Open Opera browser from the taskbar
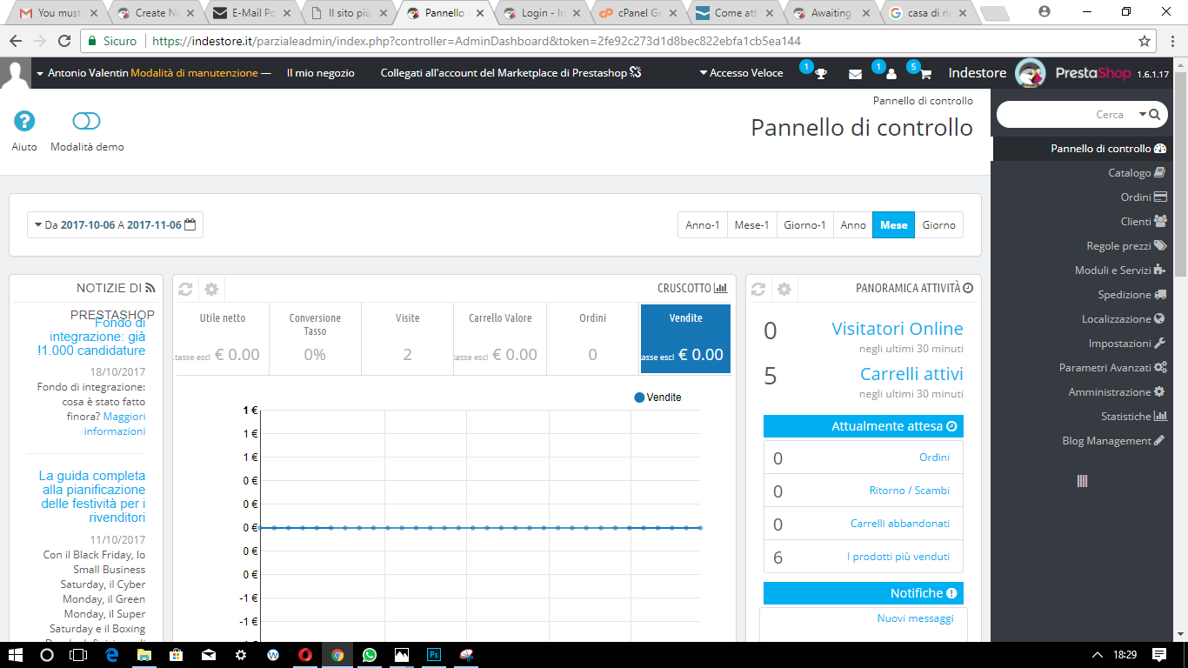1188x668 pixels. coord(305,654)
